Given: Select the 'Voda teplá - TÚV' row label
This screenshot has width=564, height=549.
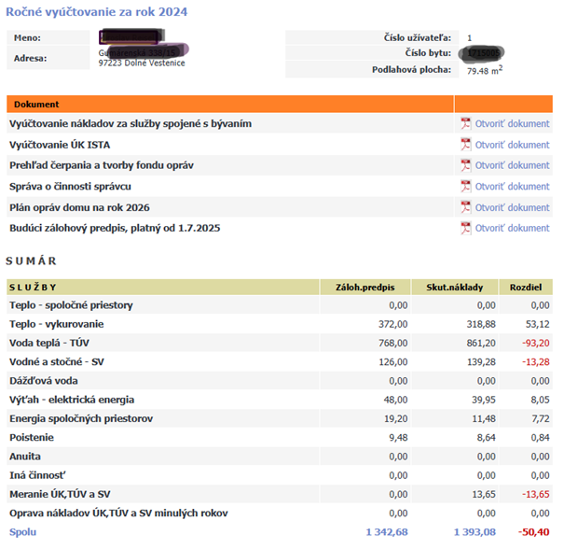Looking at the screenshot, I should 49,343.
